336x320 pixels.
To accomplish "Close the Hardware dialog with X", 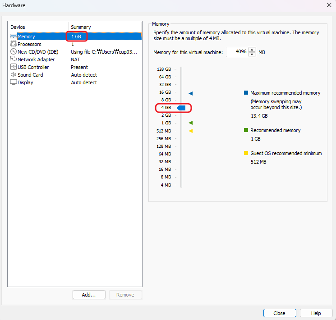I will pos(329,5).
